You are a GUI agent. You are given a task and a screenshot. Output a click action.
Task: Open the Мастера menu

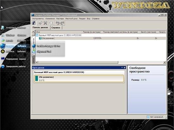tap(60, 19)
